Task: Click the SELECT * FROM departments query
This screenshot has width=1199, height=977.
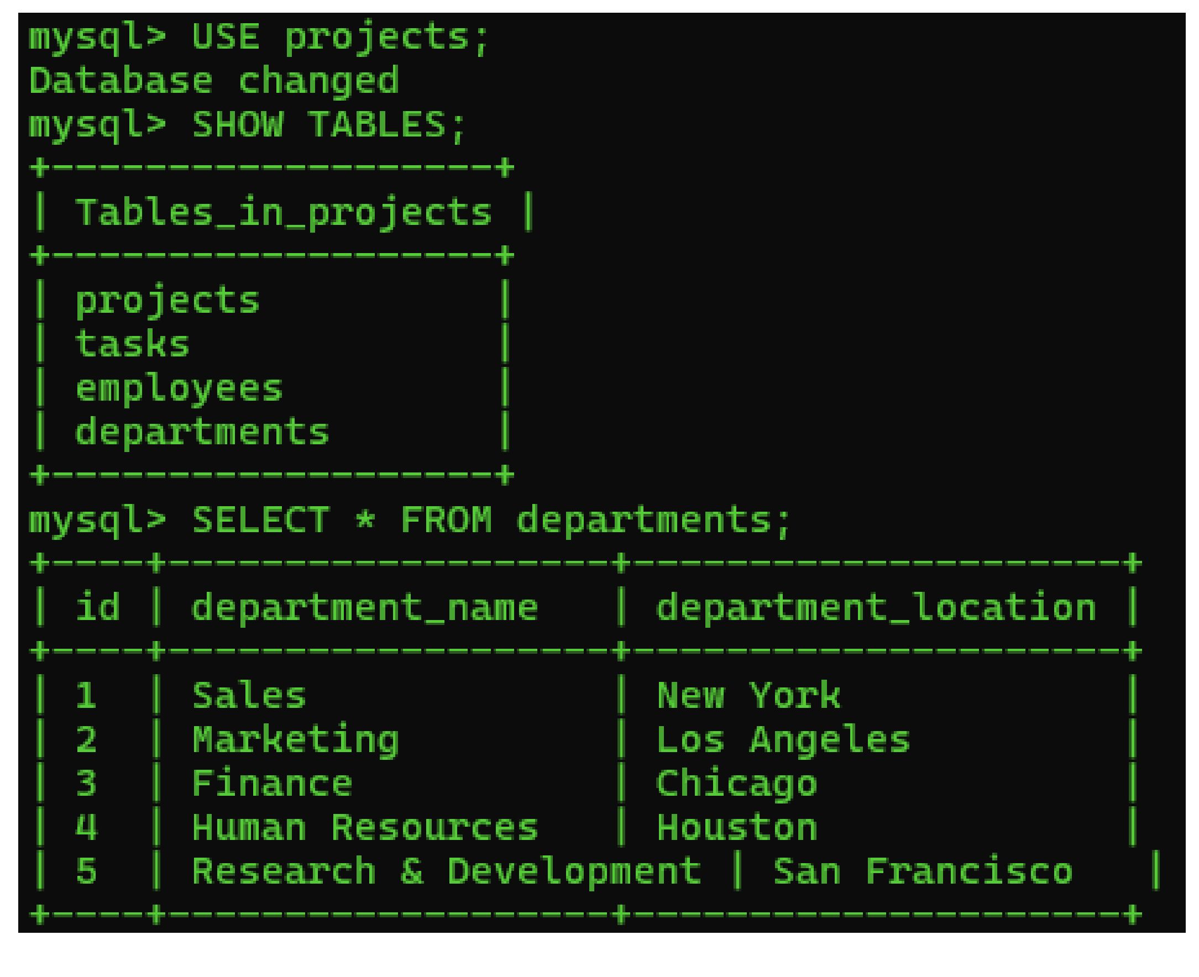Action: [x=491, y=520]
